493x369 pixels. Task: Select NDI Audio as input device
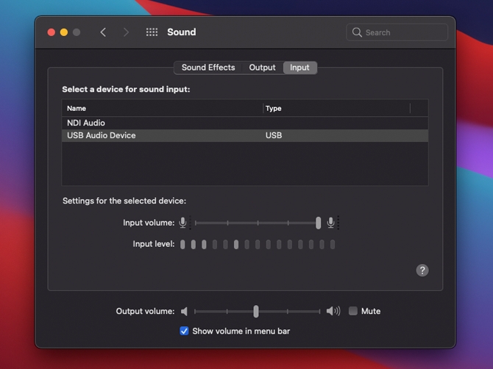86,123
